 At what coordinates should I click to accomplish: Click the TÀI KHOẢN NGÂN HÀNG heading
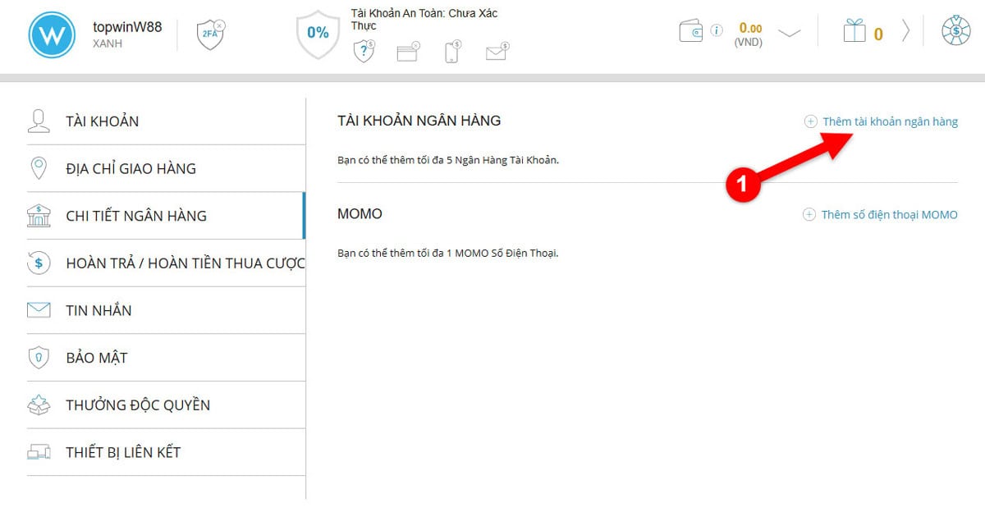[x=419, y=121]
